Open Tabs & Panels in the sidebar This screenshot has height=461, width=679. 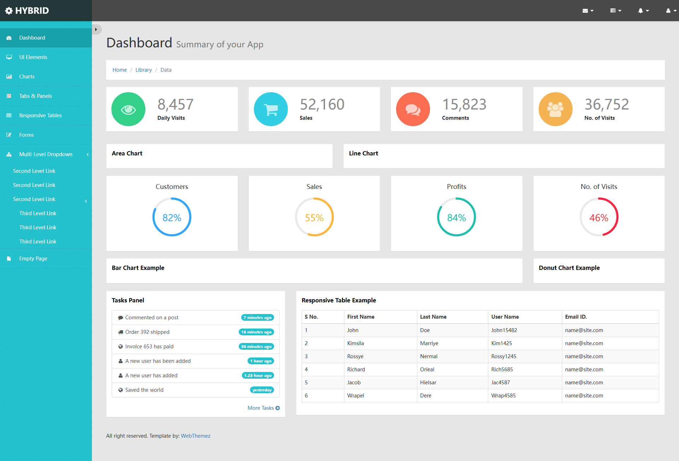pos(46,96)
